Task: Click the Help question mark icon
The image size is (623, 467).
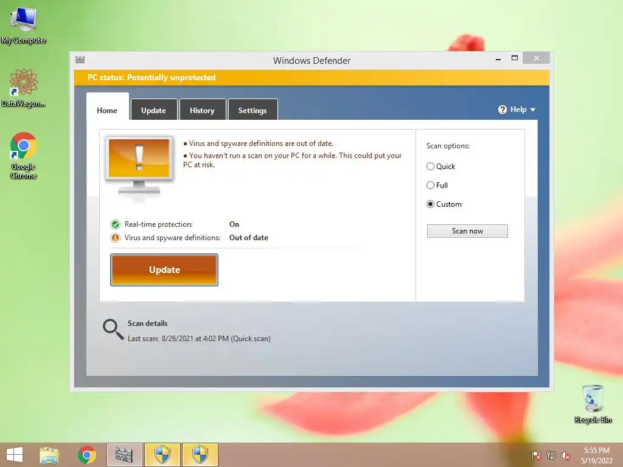Action: pyautogui.click(x=503, y=109)
